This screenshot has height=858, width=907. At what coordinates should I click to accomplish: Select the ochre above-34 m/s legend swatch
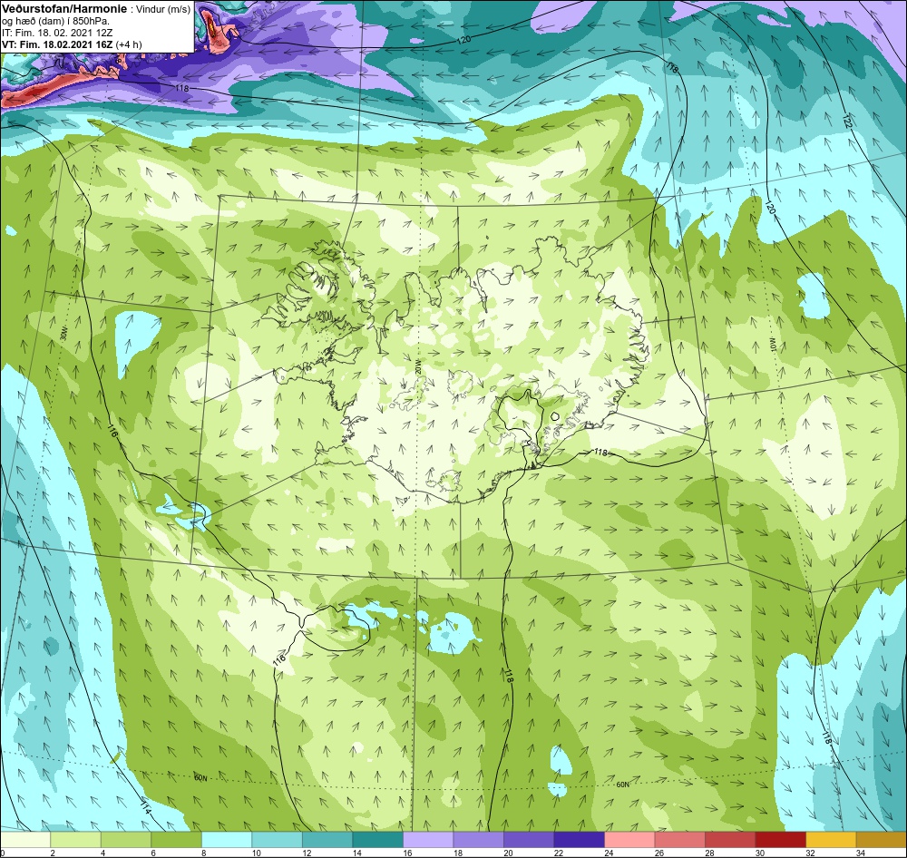point(881,840)
